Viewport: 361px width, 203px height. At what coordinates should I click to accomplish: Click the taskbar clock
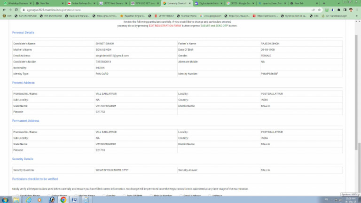click(351, 200)
